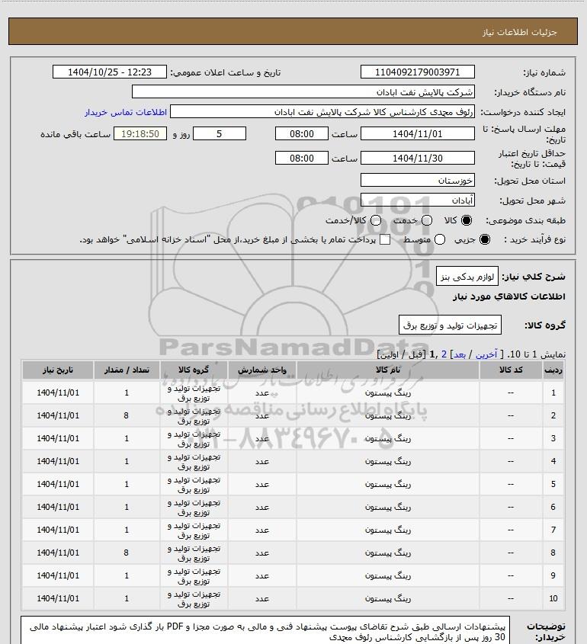The width and height of the screenshot is (587, 644).
Task: Select the خدمت radio button
Action: [427, 220]
